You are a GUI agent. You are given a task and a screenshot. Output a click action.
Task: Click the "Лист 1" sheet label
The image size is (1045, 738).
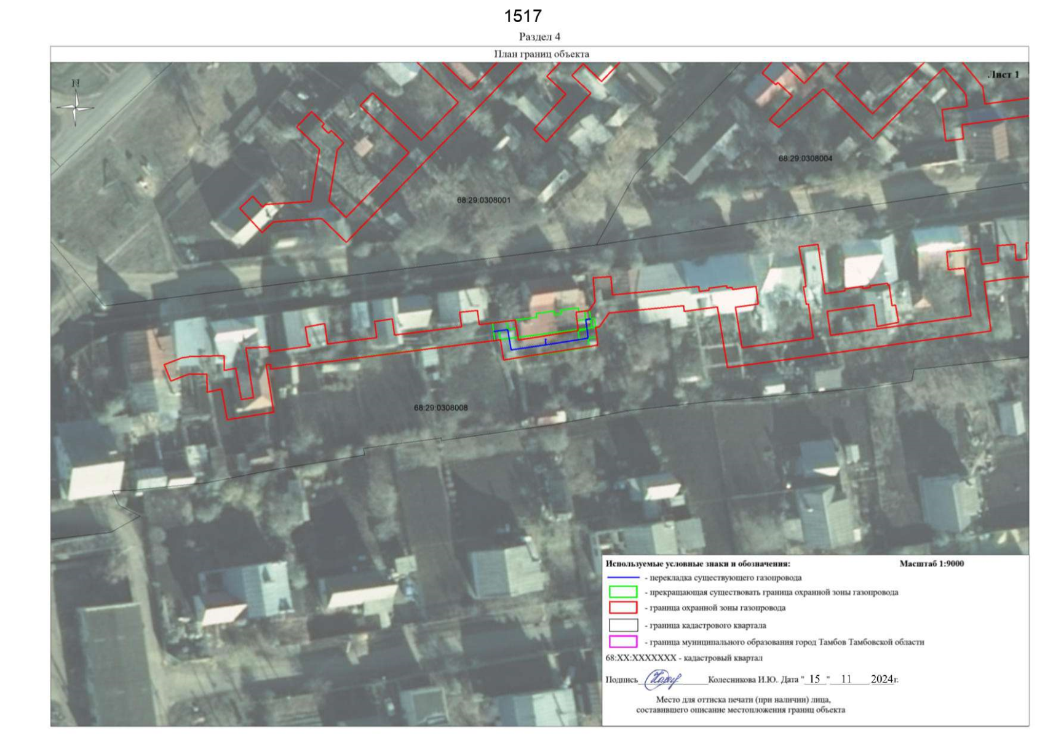point(1003,75)
